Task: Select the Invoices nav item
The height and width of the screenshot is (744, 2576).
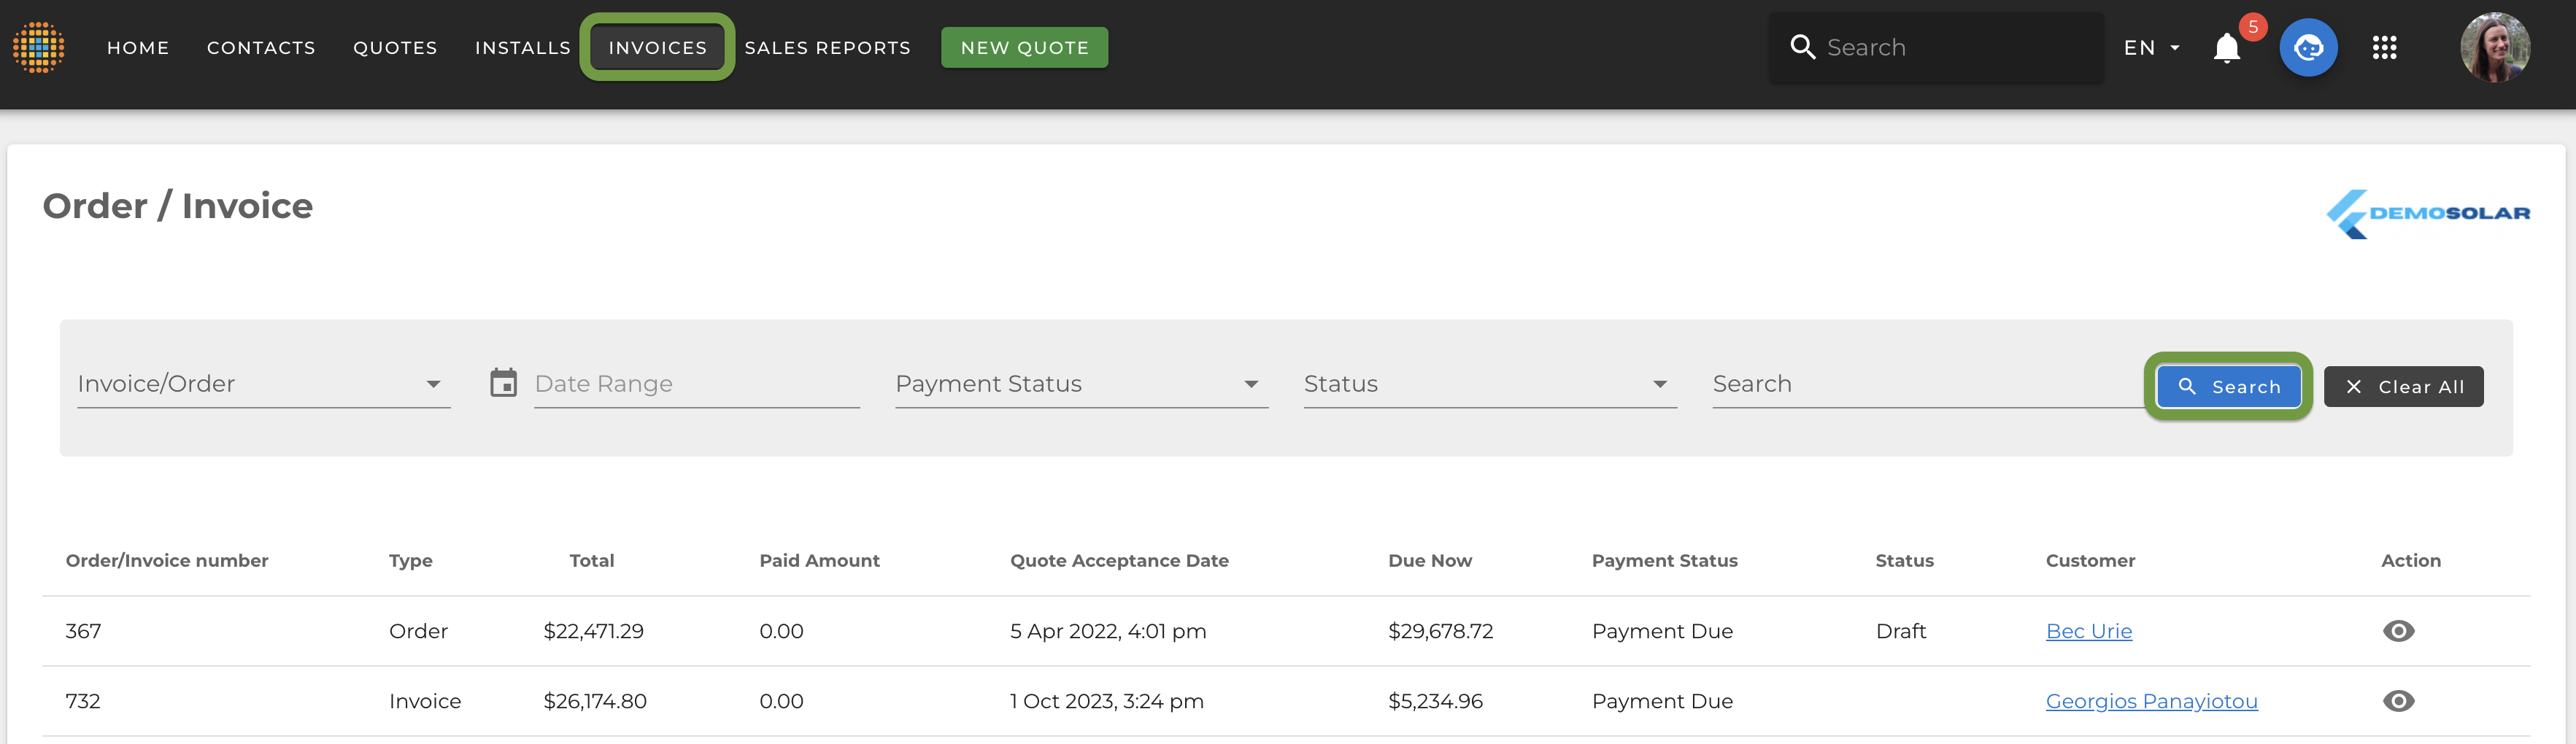Action: coord(657,48)
